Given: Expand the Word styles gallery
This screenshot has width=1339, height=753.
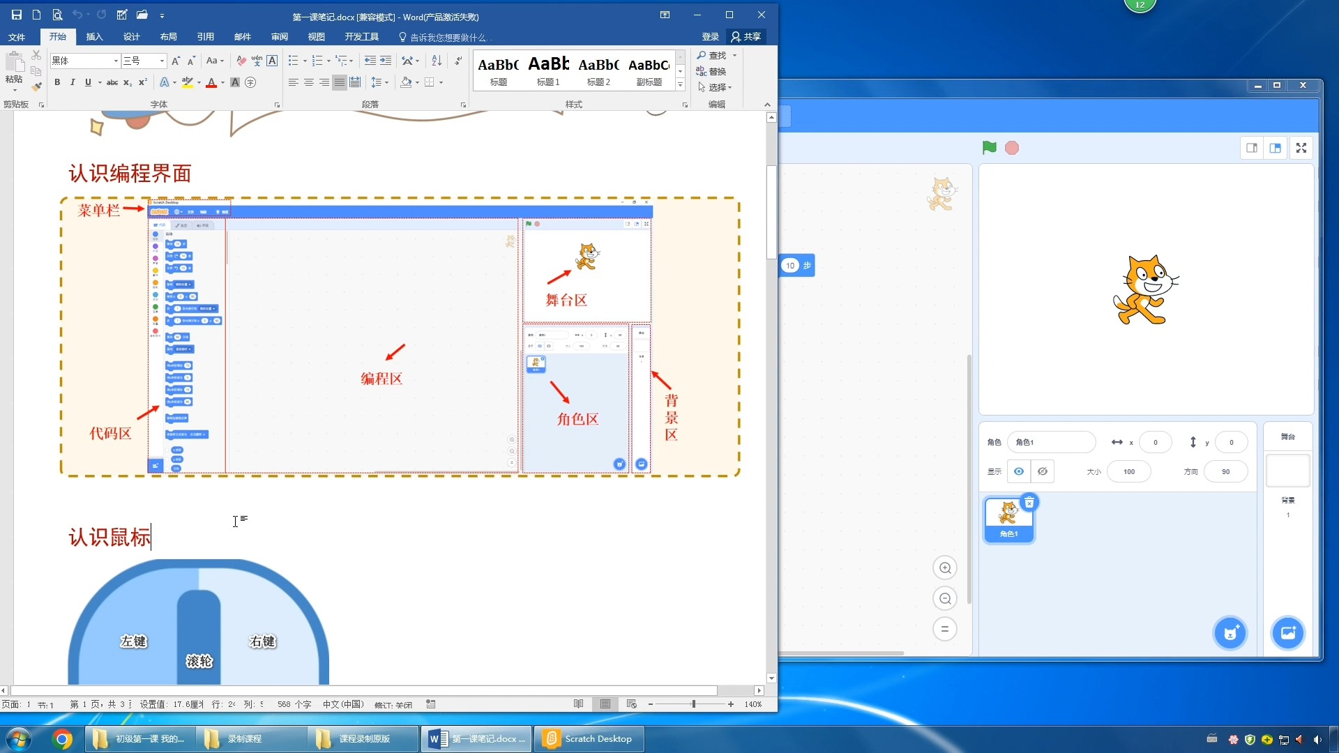Looking at the screenshot, I should (680, 84).
